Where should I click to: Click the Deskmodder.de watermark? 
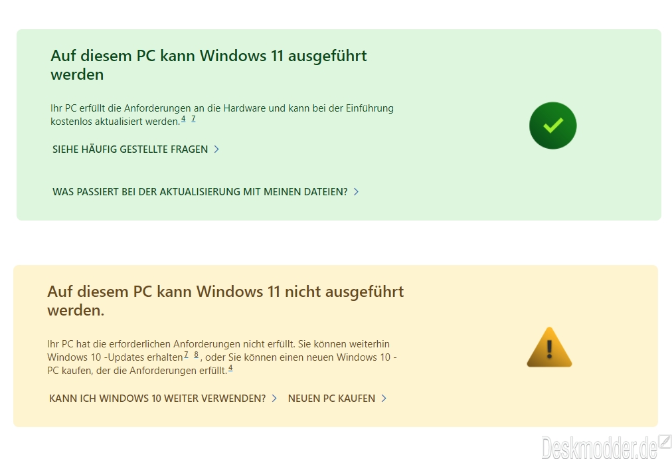[599, 448]
